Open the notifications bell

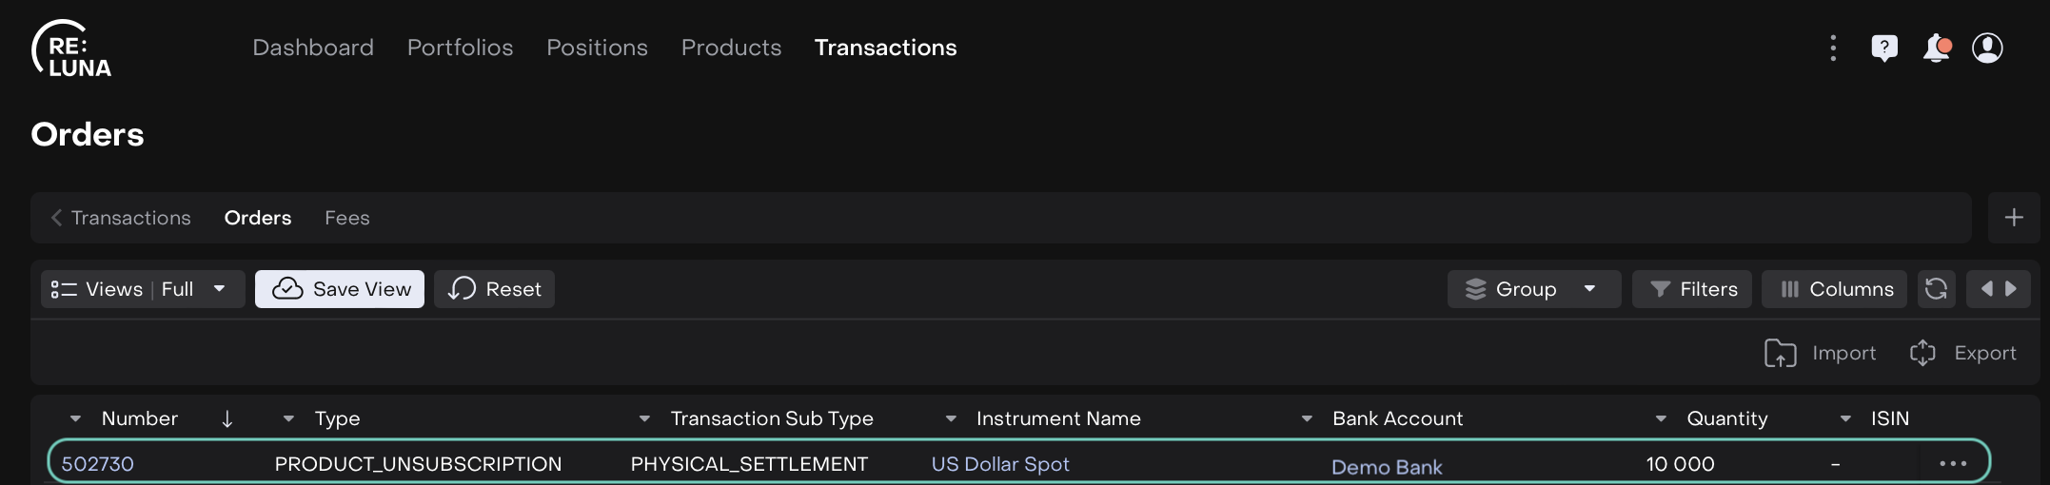point(1936,48)
